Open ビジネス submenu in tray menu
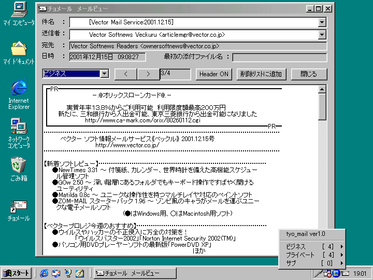373x280 pixels. coord(312,246)
